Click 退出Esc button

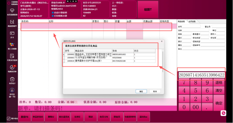tap(143, 117)
